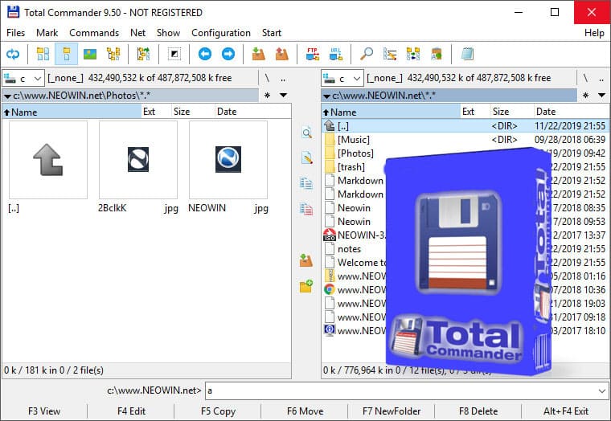Screen dimensions: 611x421
Task: Click the edit file icon in middle bar
Action: pyautogui.click(x=306, y=158)
